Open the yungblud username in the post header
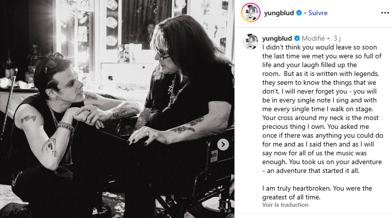391x218 pixels. tap(279, 13)
